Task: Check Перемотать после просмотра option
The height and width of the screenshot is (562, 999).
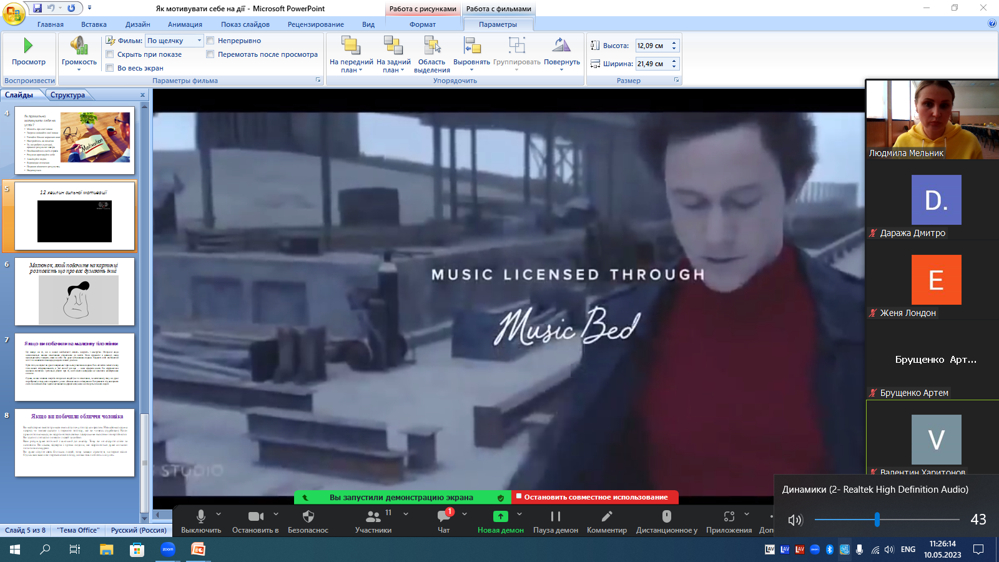Action: click(210, 54)
